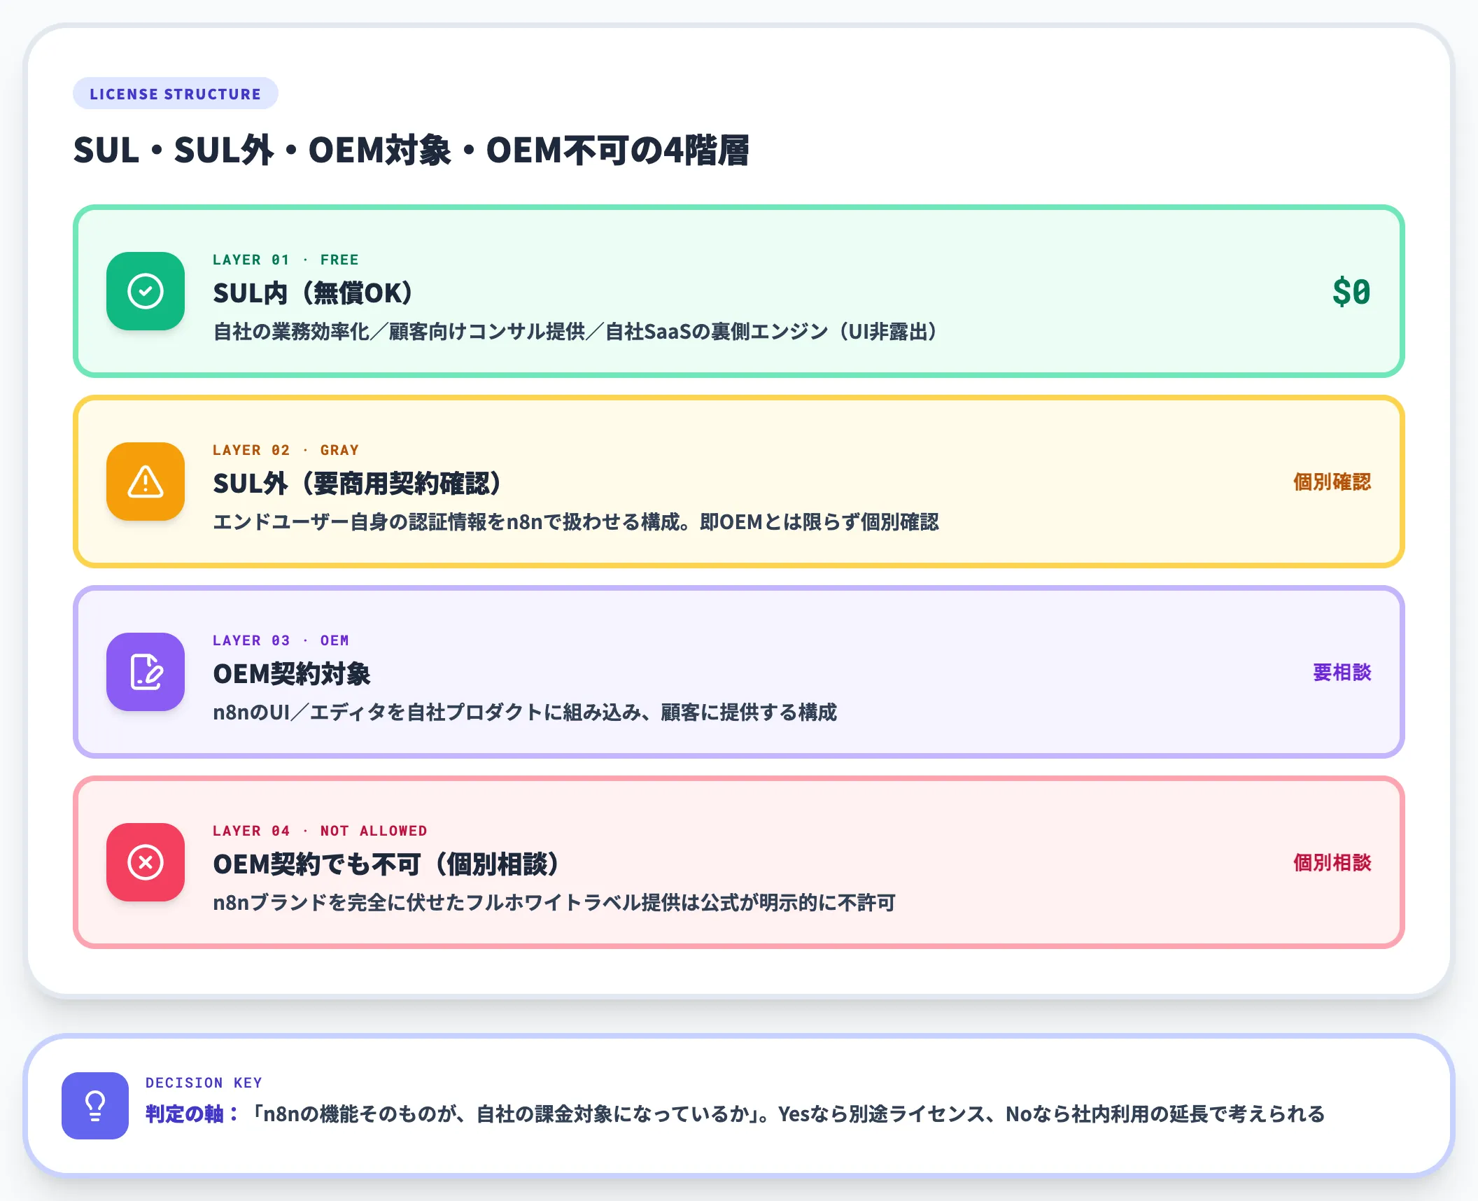Image resolution: width=1478 pixels, height=1201 pixels.
Task: Select the main heading SUL・SUL外・OEM対象・OEM不可の4階層
Action: tap(411, 150)
